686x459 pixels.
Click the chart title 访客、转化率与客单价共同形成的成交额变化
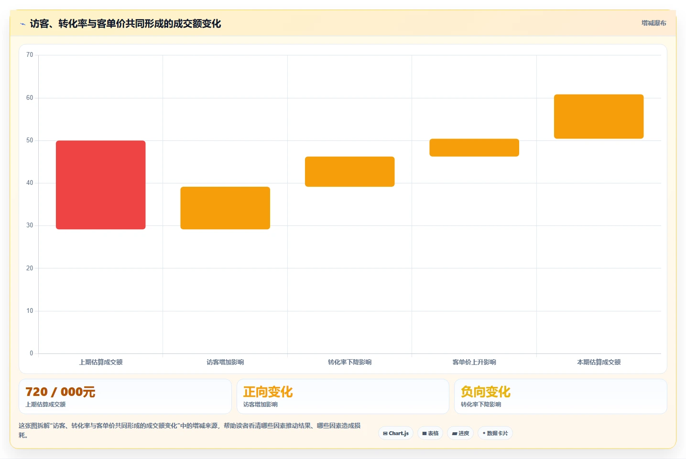coord(125,24)
